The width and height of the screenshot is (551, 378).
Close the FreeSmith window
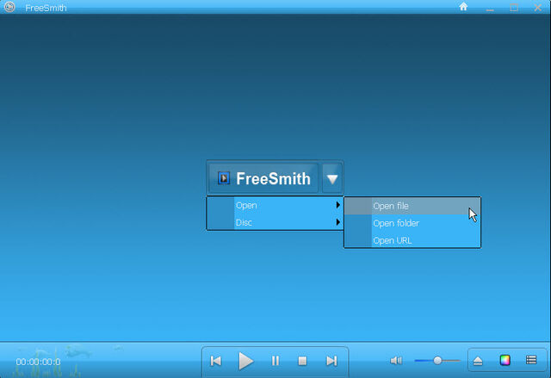click(x=537, y=8)
